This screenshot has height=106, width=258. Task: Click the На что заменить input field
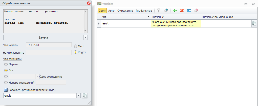pyautogui.click(x=49, y=53)
